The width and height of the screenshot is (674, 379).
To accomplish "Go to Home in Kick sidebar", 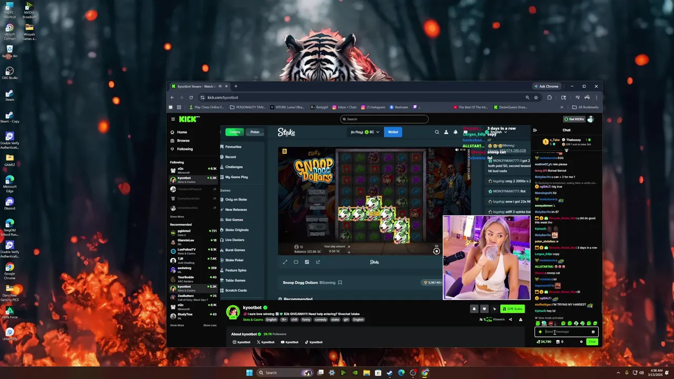I will tap(179, 132).
